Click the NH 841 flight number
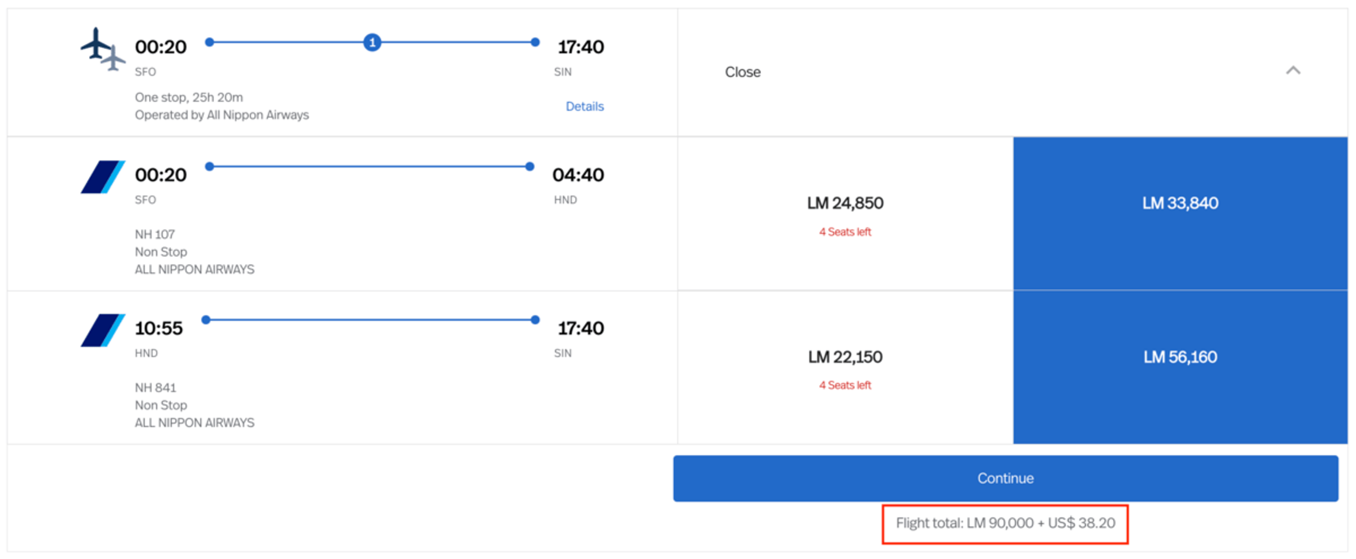This screenshot has height=559, width=1356. point(155,387)
